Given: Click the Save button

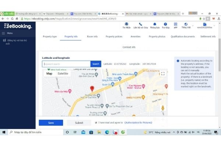Looking at the screenshot, I should point(51,123).
